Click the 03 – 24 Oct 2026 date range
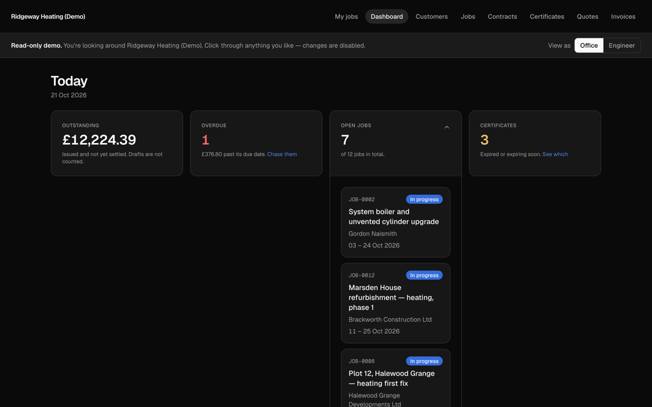 (374, 245)
